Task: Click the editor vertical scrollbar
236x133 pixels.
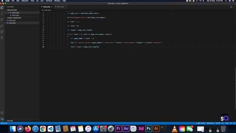Action: pyautogui.click(x=235, y=88)
